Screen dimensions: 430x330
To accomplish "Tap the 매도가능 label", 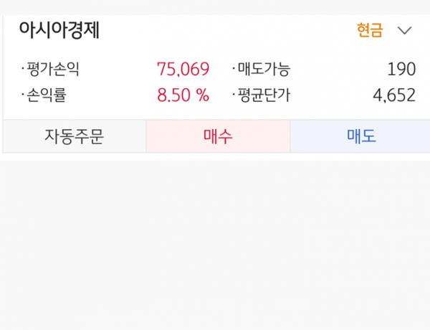I will (x=263, y=70).
